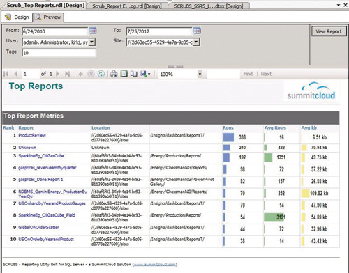The height and width of the screenshot is (273, 349).
Task: Click the View Report button
Action: pyautogui.click(x=329, y=31)
